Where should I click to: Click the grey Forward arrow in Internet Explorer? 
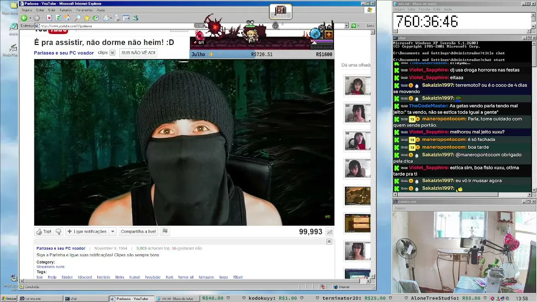click(x=36, y=18)
